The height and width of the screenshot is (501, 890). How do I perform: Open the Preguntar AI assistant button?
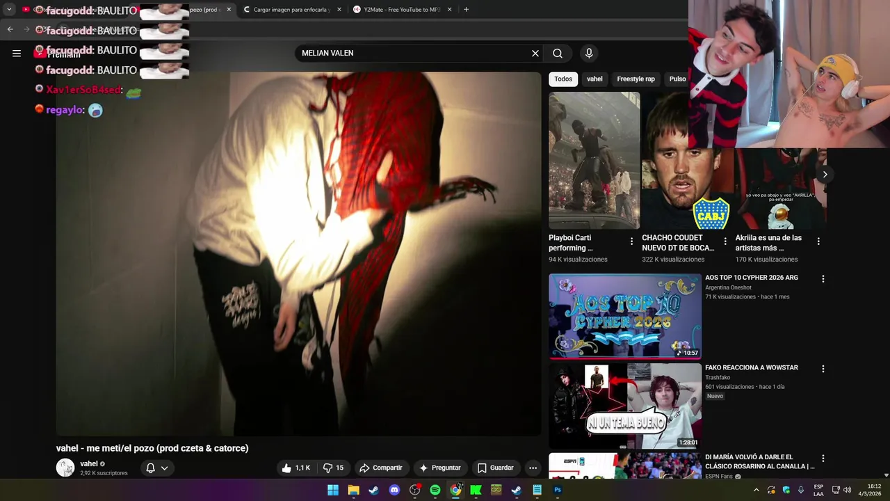click(x=440, y=468)
